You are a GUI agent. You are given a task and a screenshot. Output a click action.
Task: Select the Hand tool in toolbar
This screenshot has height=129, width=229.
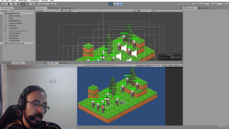pos(4,4)
